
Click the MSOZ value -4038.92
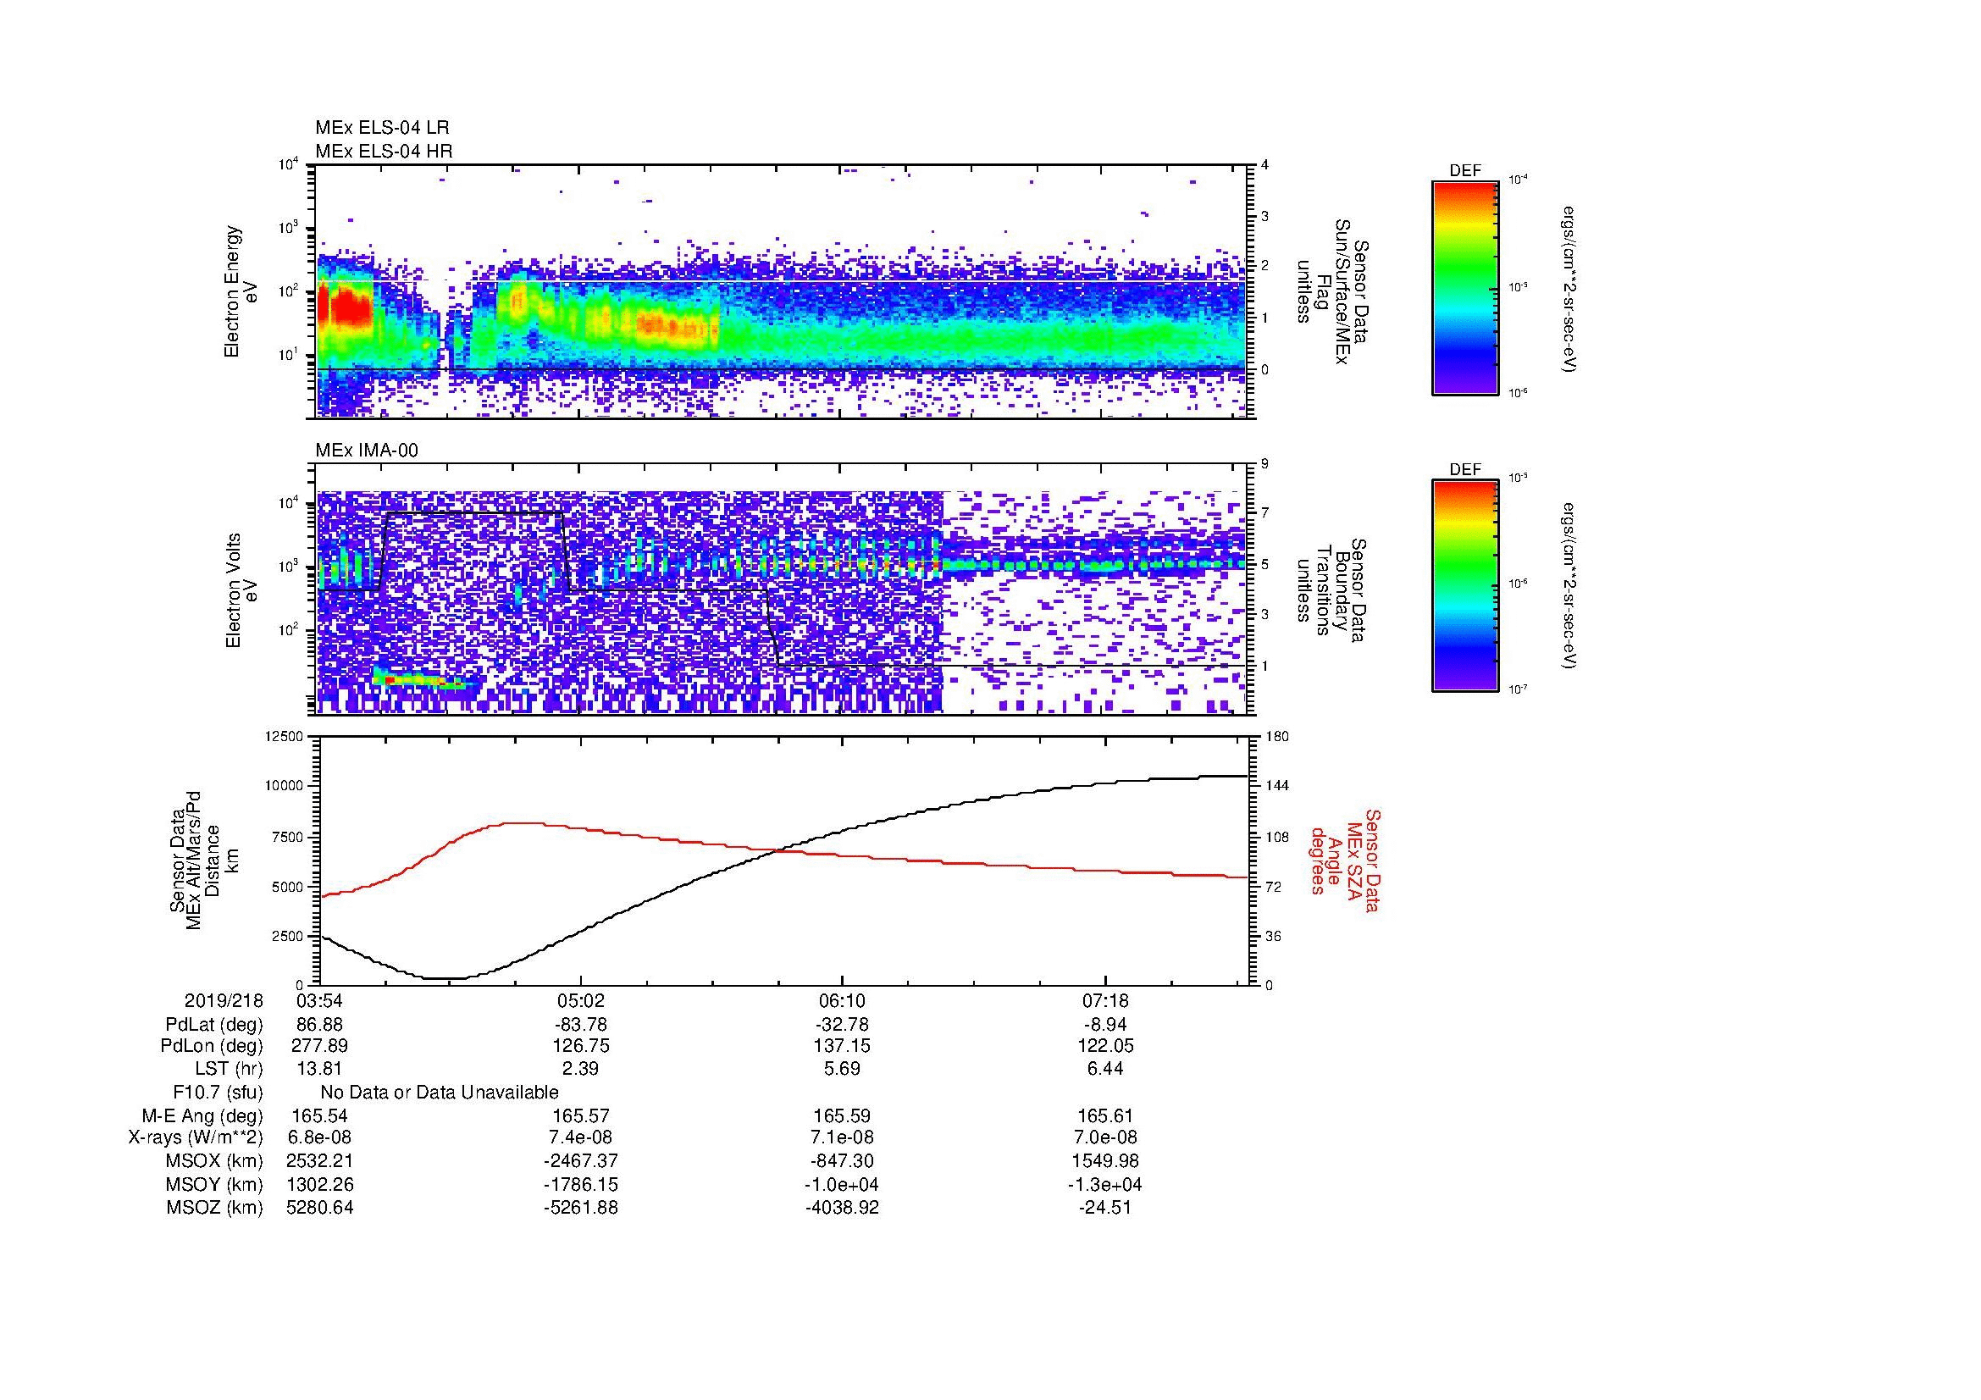tap(841, 1209)
